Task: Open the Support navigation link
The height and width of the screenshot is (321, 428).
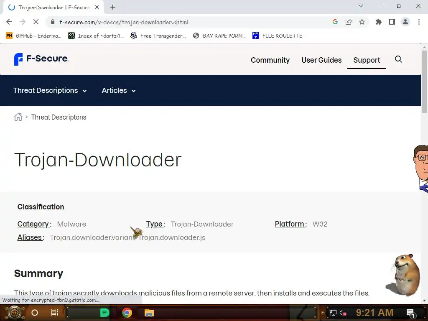Action: (367, 60)
